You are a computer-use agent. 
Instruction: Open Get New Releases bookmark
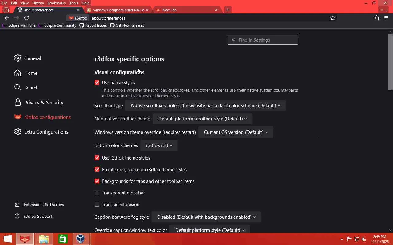[127, 25]
